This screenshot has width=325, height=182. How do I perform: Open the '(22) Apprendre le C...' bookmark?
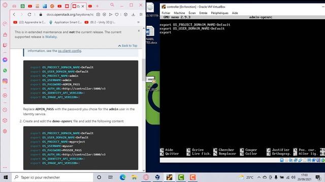click(x=29, y=22)
